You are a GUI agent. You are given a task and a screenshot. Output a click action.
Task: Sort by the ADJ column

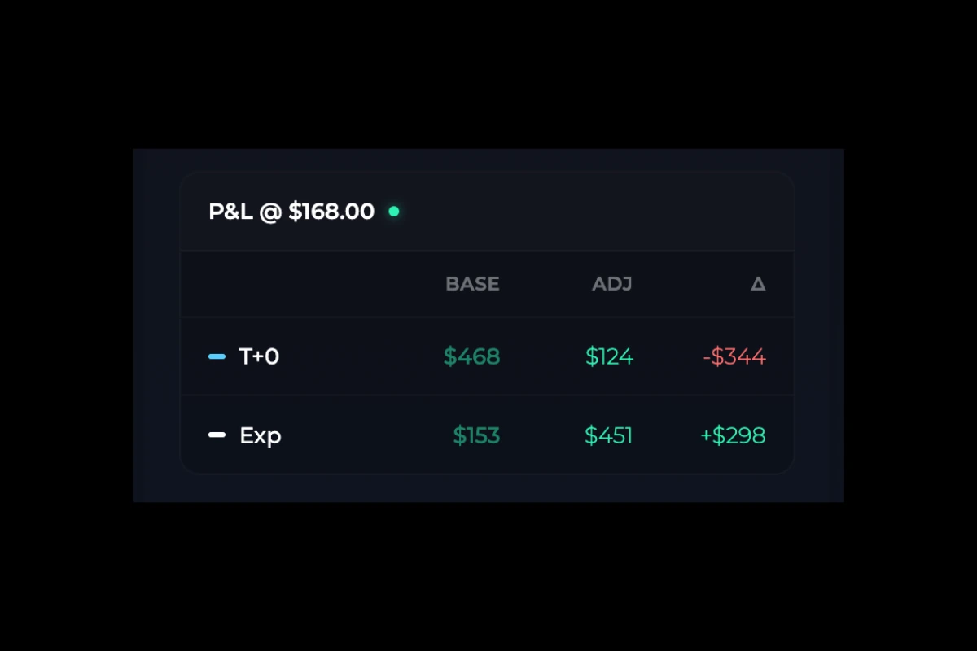[x=611, y=284]
